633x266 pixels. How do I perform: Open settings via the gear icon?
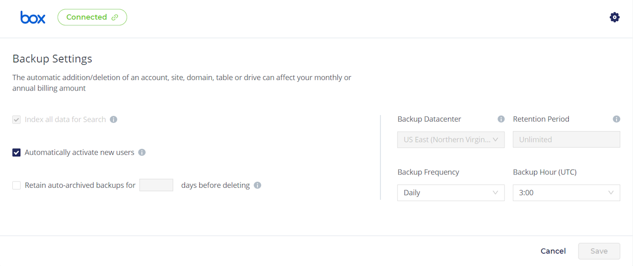coord(614,17)
